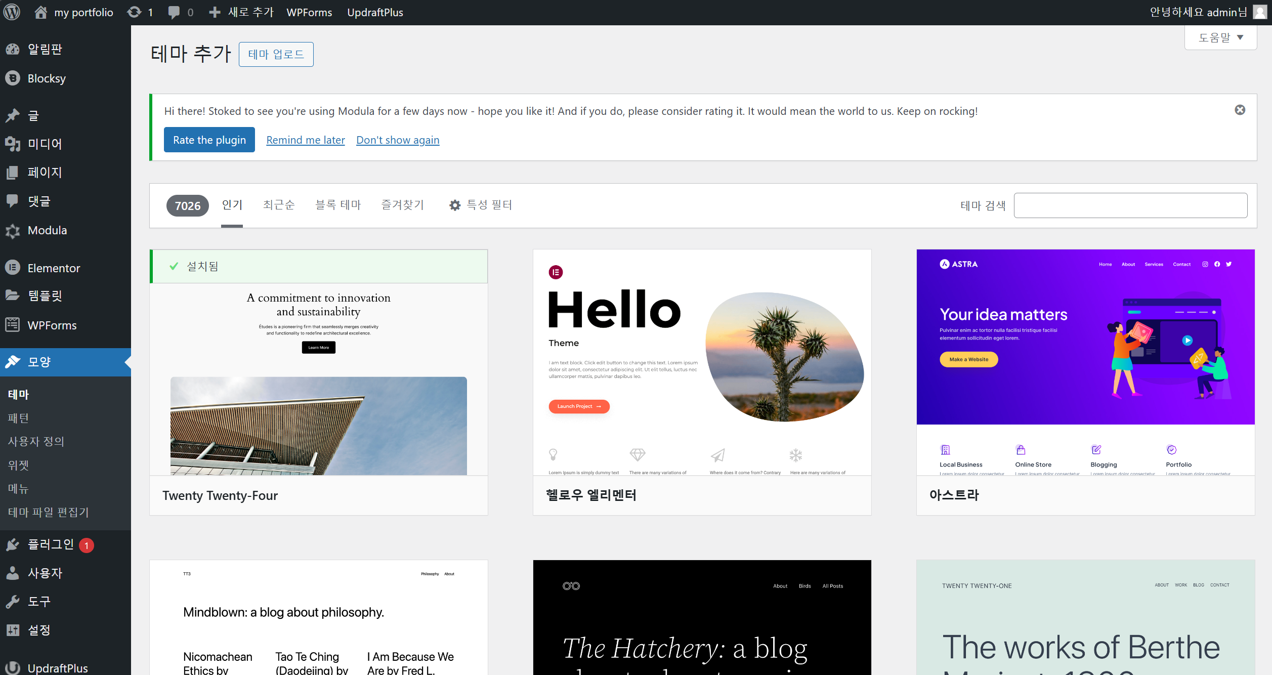Viewport: 1272px width, 675px height.
Task: Open the updates icon in admin bar
Action: (x=135, y=12)
